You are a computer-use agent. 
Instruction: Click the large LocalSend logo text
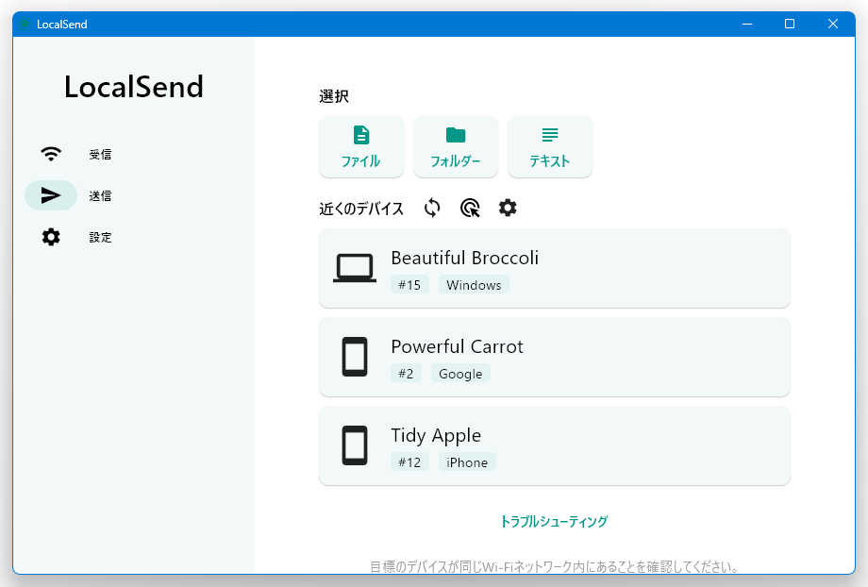(134, 87)
